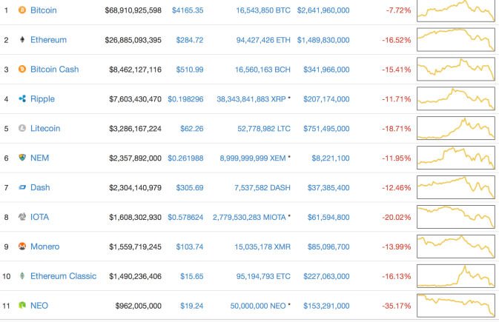Screen dimensions: 499x322
Task: Click the Monero logo icon
Action: click(x=22, y=246)
